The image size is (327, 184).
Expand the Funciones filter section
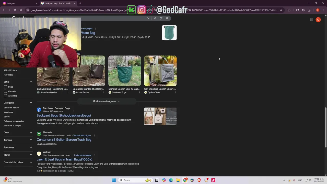[31, 147]
